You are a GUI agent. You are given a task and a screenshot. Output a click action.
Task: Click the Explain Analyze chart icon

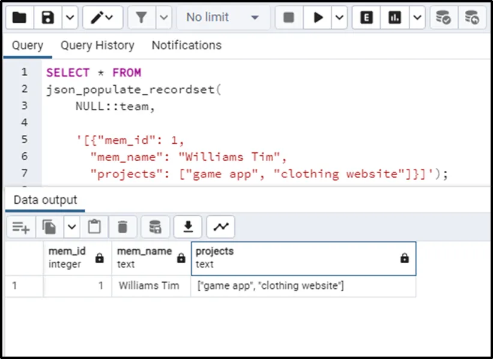point(395,18)
